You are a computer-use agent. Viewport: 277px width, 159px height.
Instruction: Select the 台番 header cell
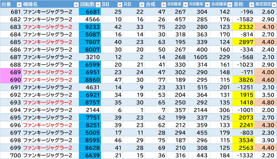[x=11, y=4]
